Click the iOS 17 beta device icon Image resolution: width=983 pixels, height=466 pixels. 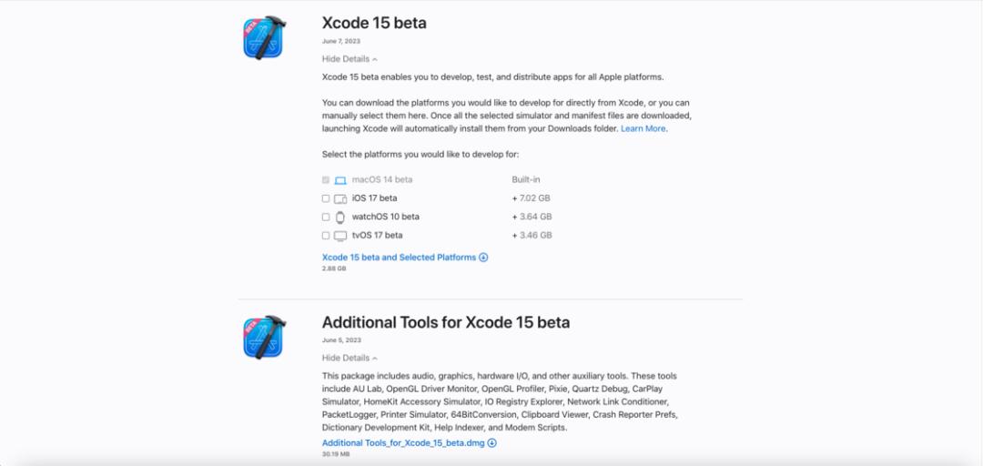tap(340, 198)
